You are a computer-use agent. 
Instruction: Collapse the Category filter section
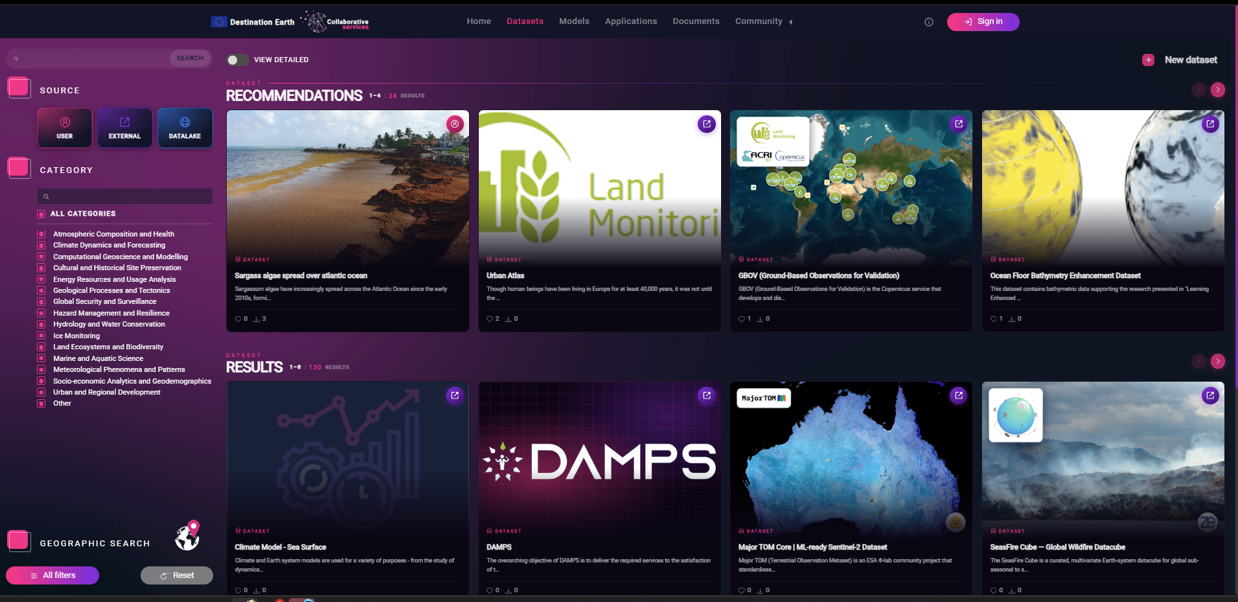click(19, 167)
